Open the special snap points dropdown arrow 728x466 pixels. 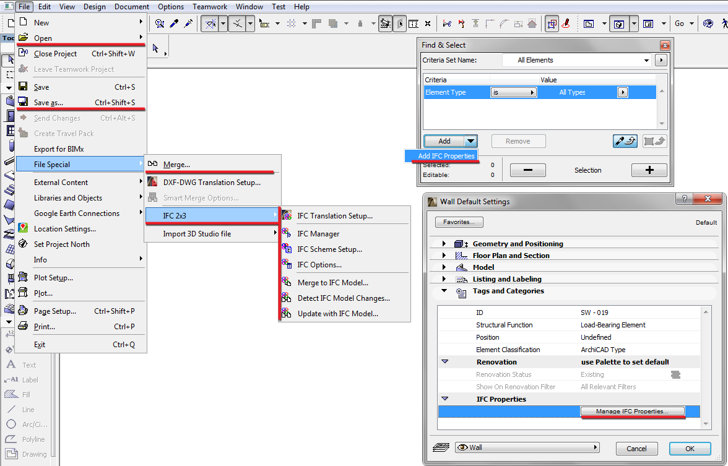point(250,24)
